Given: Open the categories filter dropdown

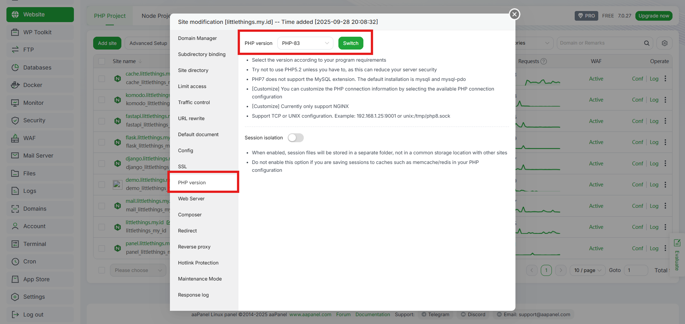Looking at the screenshot, I should click(x=534, y=43).
